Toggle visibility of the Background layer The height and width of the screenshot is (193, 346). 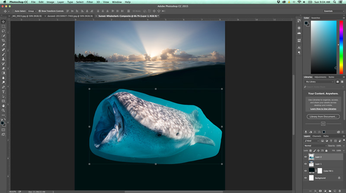pyautogui.click(x=306, y=178)
